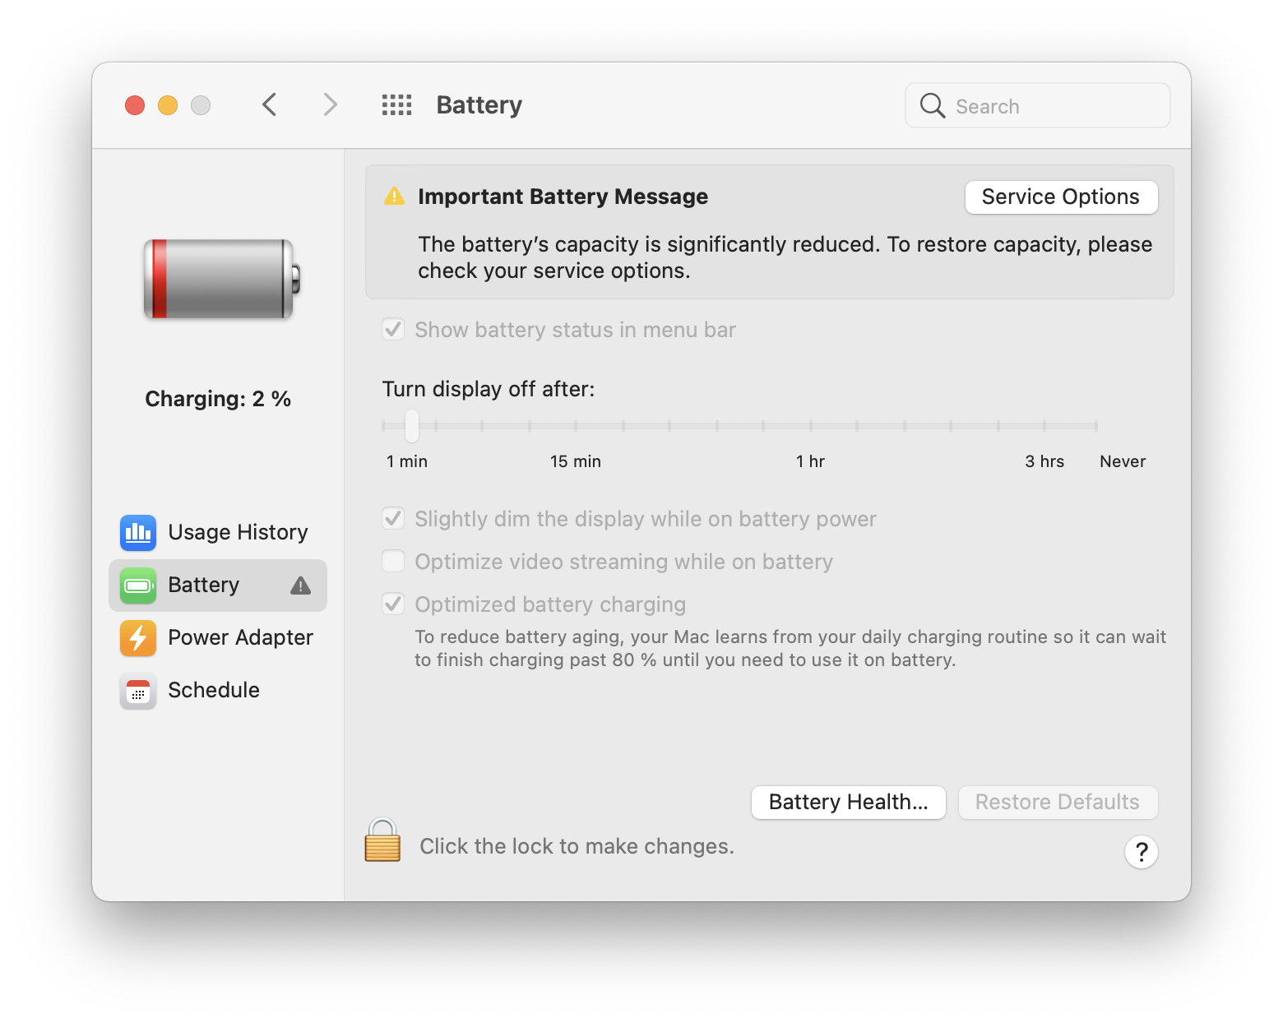Click the Schedule calendar icon

click(138, 691)
